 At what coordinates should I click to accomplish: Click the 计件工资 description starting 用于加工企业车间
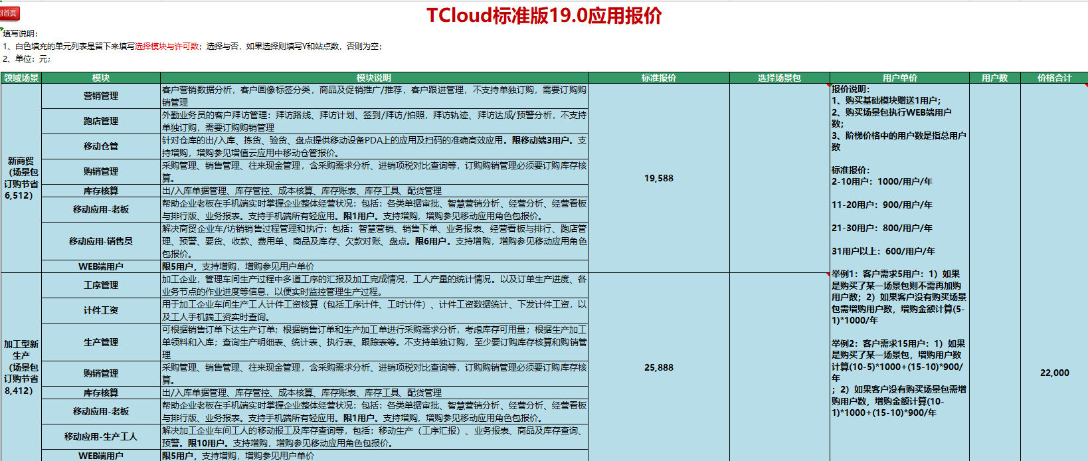pos(374,310)
